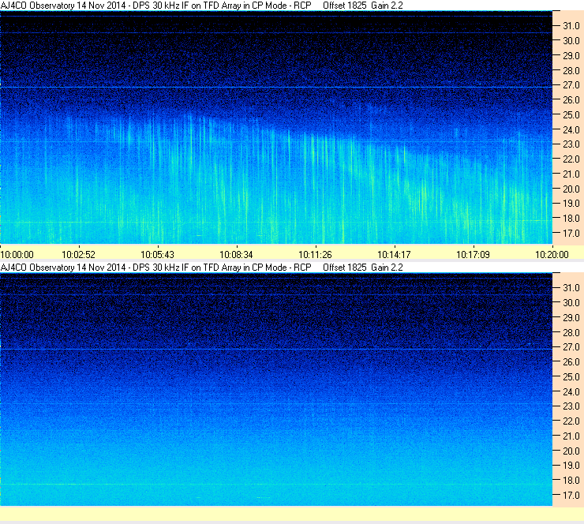Image resolution: width=584 pixels, height=524 pixels.
Task: Click the 27.0 frequency label on upper spectrogram
Action: (x=571, y=85)
